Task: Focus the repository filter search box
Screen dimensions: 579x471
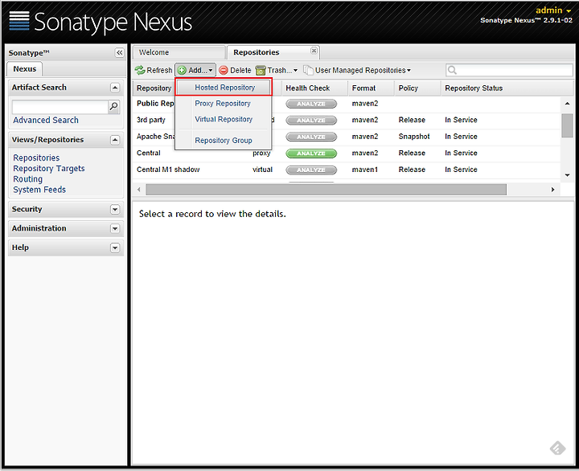Action: (x=509, y=70)
